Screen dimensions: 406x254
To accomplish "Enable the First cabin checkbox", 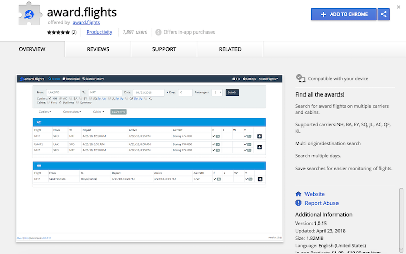I will (x=48, y=102).
